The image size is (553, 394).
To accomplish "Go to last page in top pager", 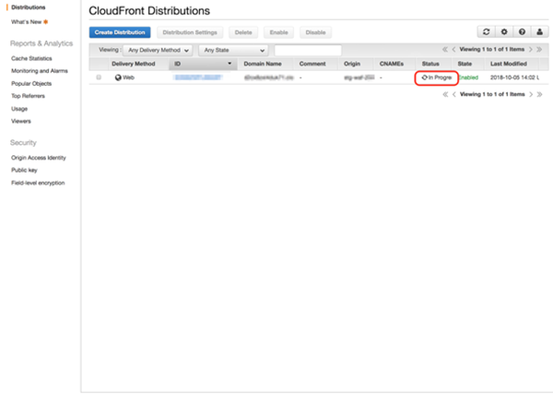I will [539, 50].
